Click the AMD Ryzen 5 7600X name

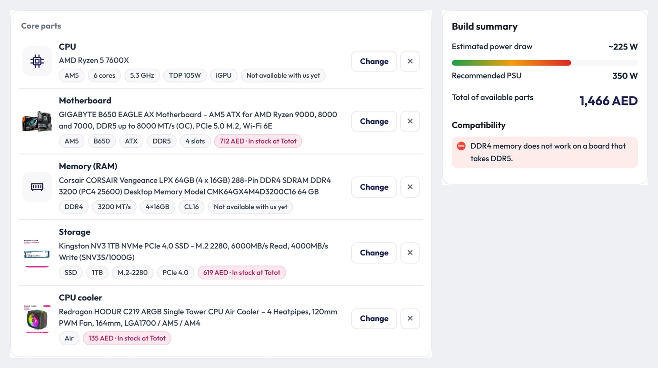pos(94,61)
